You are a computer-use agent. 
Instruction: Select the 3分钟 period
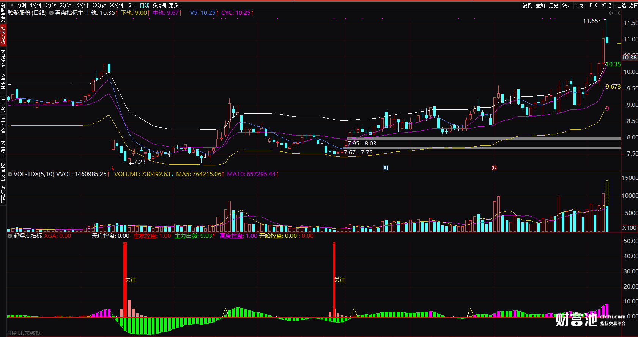(x=51, y=5)
